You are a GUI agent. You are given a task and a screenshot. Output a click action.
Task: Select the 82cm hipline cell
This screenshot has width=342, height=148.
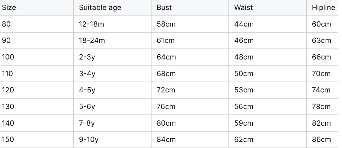[x=321, y=123]
